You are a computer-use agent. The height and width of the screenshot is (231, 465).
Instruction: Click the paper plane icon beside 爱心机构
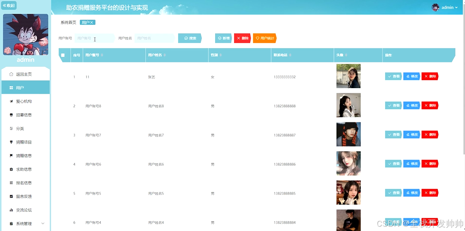coord(11,101)
